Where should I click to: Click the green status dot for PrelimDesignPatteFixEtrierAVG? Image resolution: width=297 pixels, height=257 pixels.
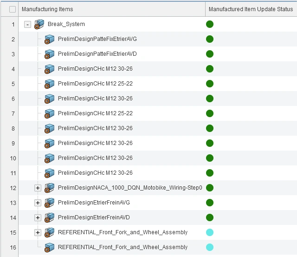pos(210,39)
